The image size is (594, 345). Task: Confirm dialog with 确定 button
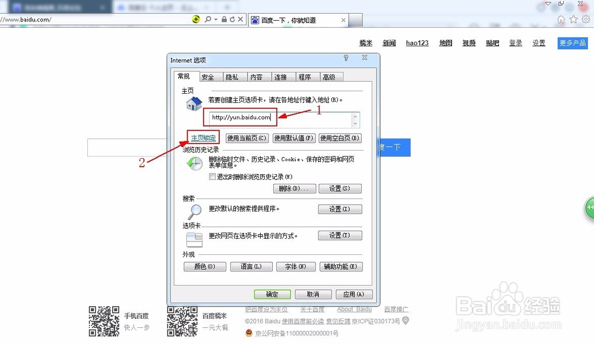pyautogui.click(x=273, y=295)
